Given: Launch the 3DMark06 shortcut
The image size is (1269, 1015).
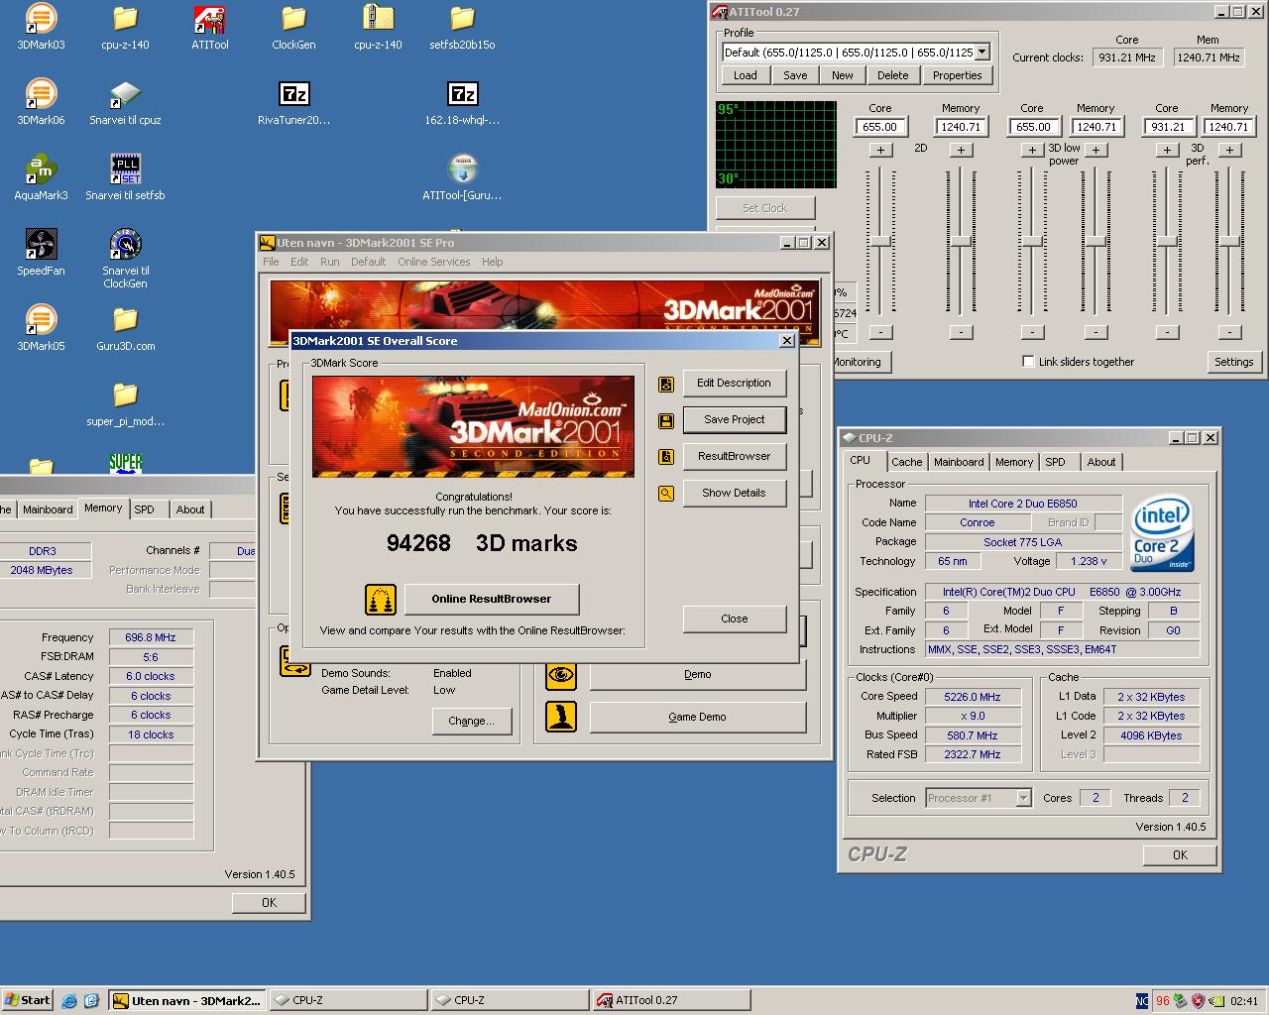Looking at the screenshot, I should (41, 101).
